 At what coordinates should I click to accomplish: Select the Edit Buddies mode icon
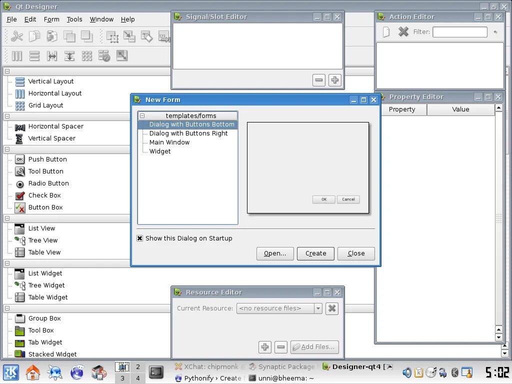pyautogui.click(x=146, y=36)
